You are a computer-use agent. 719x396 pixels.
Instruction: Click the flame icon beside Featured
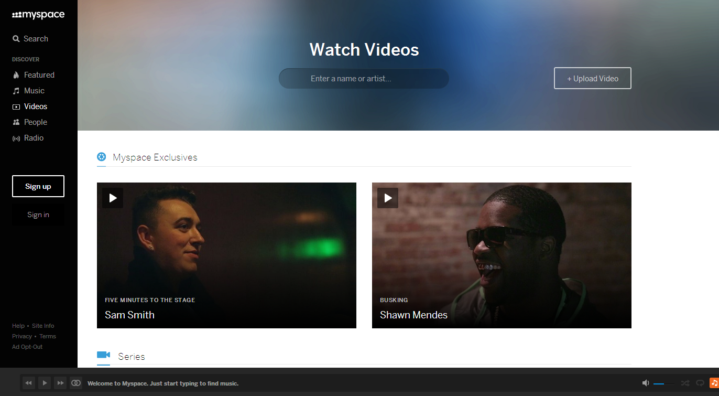point(16,75)
